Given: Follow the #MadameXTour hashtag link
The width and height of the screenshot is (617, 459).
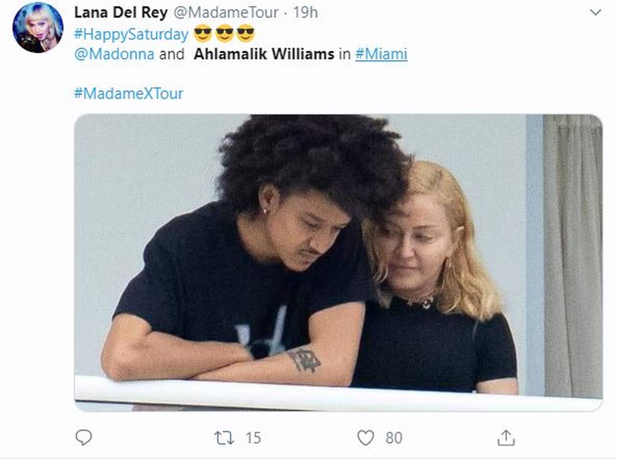Looking at the screenshot, I should point(128,93).
